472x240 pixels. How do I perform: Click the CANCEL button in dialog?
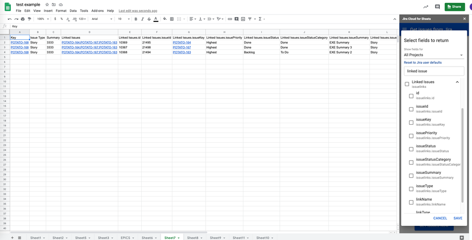(x=440, y=218)
